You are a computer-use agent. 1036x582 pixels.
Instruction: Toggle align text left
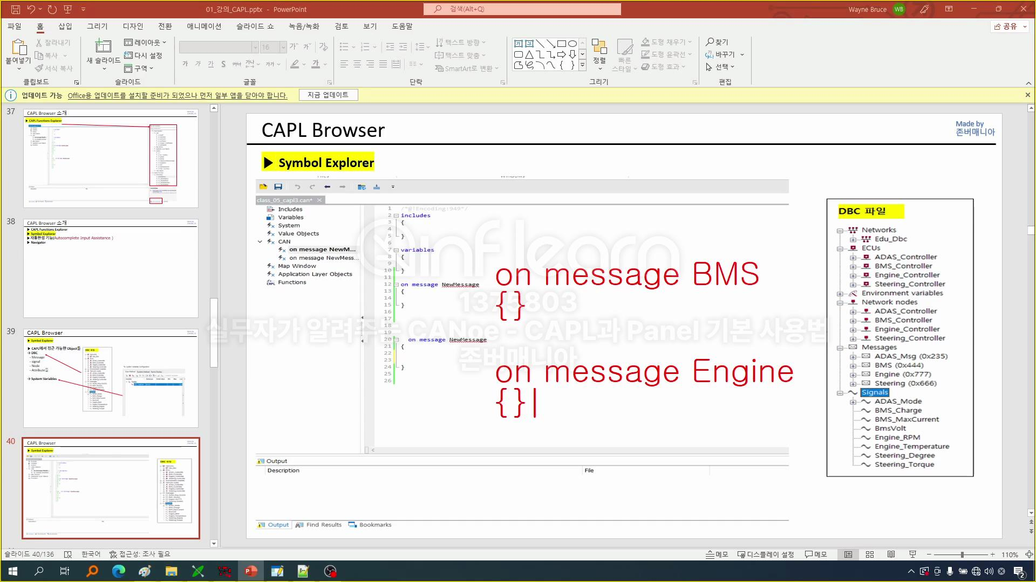click(x=344, y=64)
